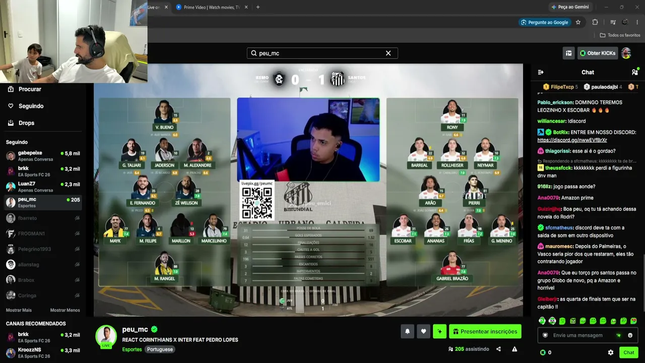This screenshot has height=363, width=645.
Task: Clear the peu_mc search with the X
Action: pyautogui.click(x=388, y=53)
